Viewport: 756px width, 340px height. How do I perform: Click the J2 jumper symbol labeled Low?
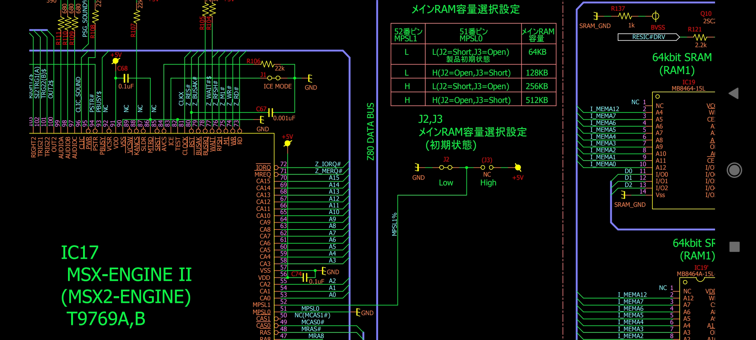(446, 167)
